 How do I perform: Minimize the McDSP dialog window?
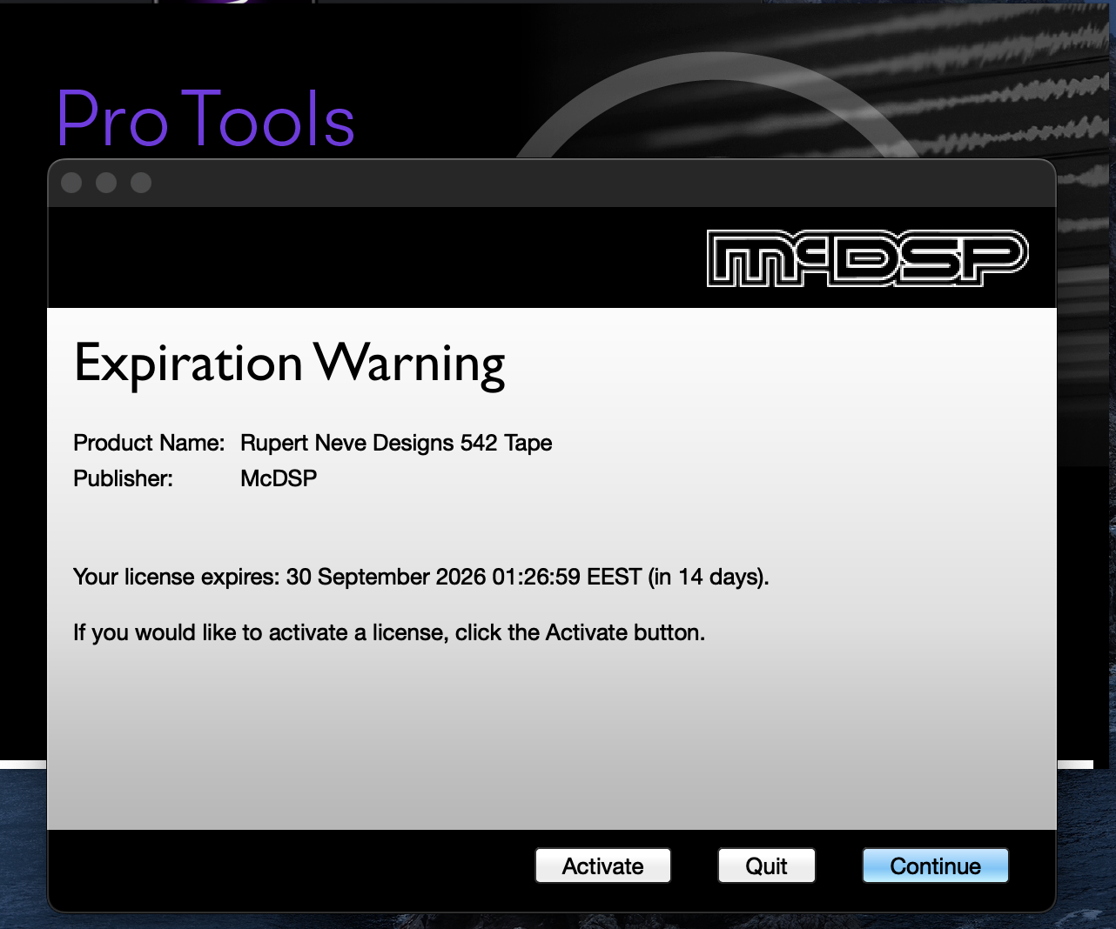coord(106,183)
